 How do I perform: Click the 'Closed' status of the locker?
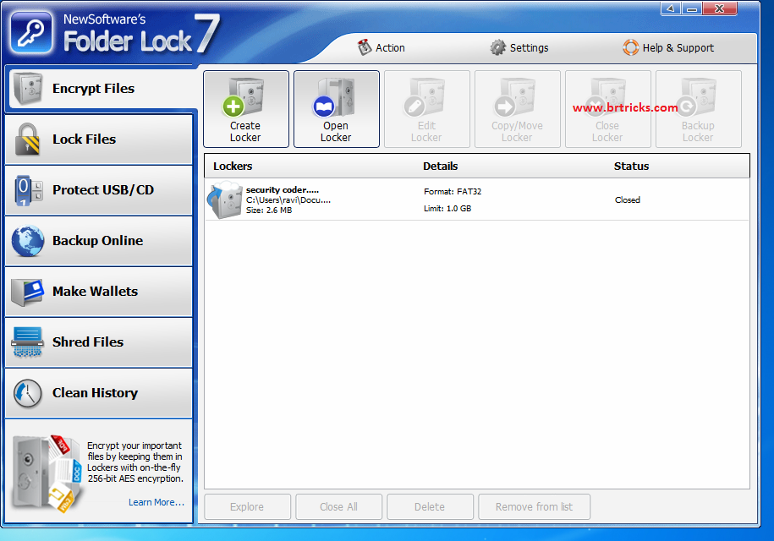[628, 199]
